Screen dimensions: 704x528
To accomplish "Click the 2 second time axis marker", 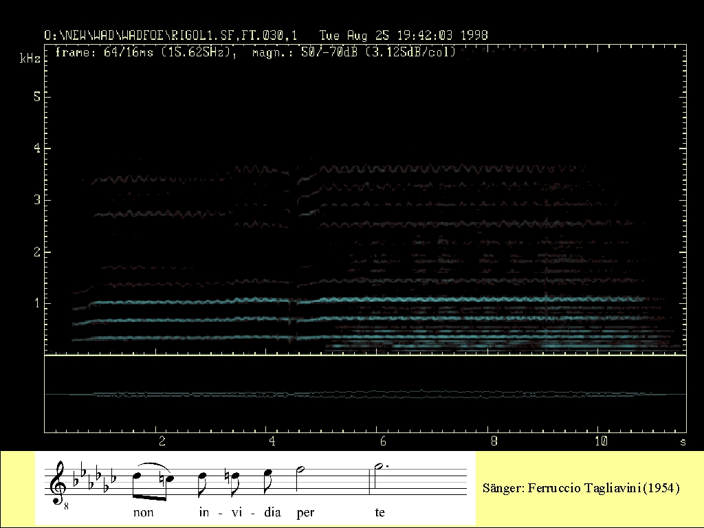I will [x=162, y=441].
